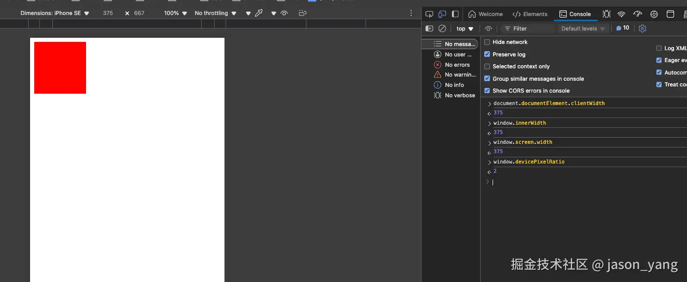The image size is (687, 282).
Task: Select the Console tab
Action: tap(575, 14)
